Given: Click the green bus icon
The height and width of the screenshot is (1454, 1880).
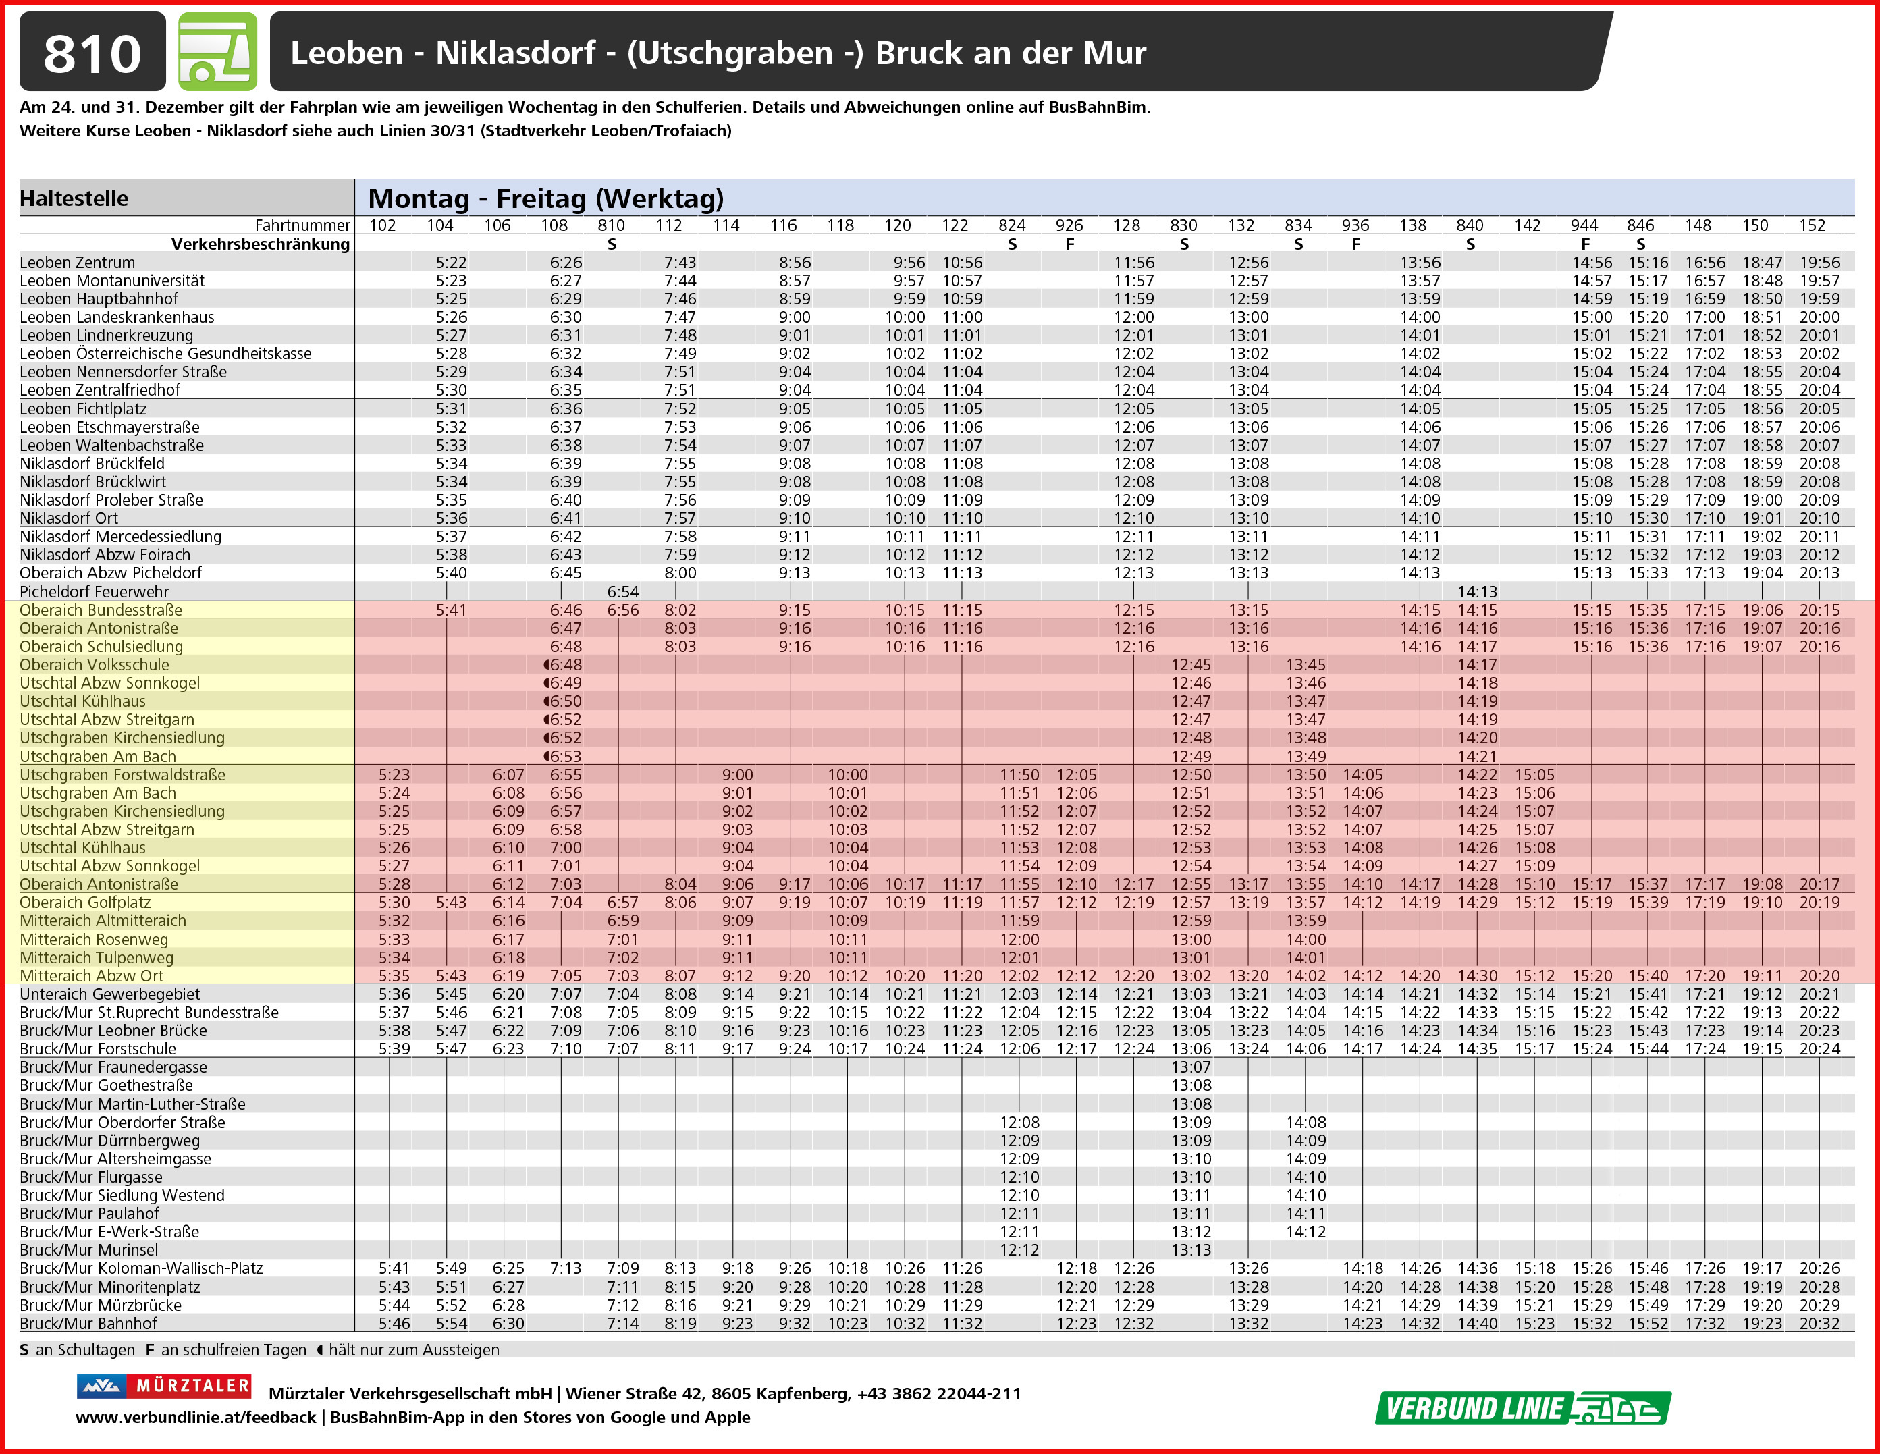Looking at the screenshot, I should point(217,52).
